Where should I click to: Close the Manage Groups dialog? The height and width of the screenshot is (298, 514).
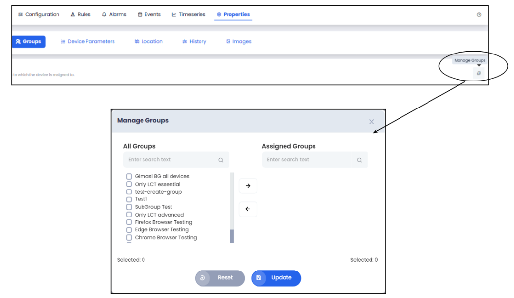tap(371, 122)
